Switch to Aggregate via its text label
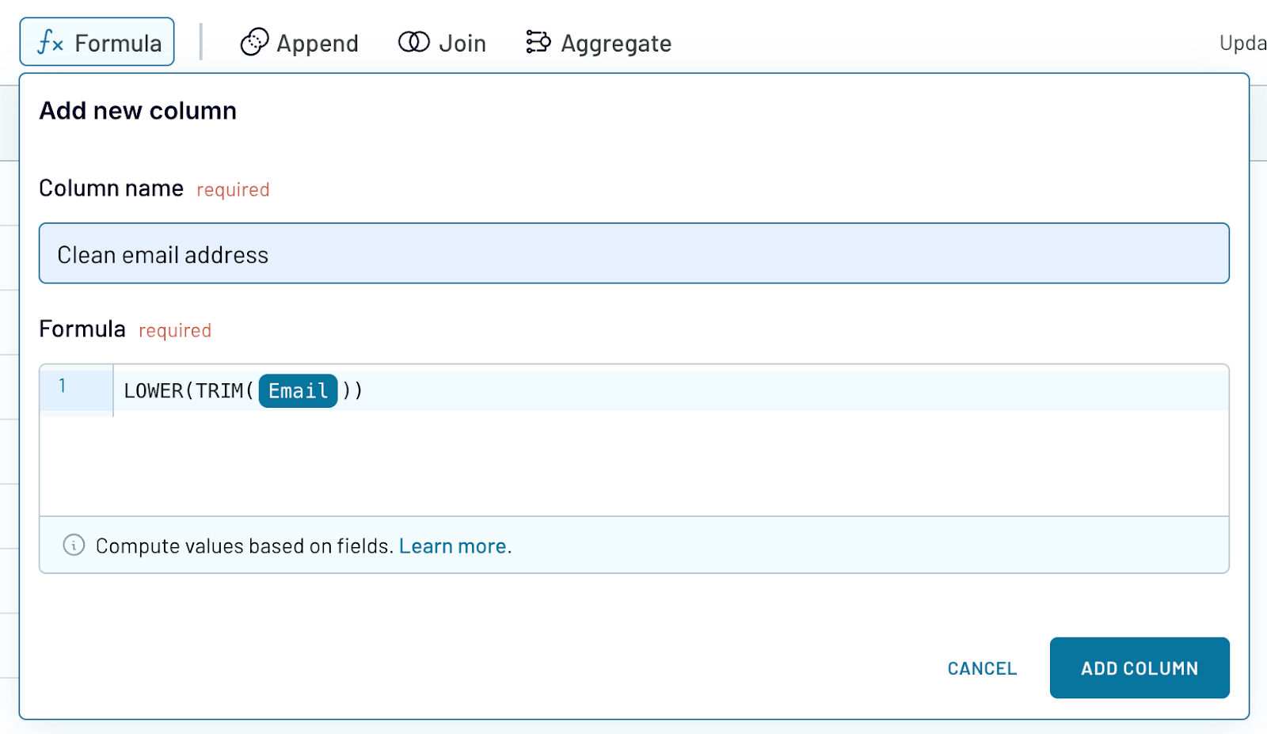Image resolution: width=1267 pixels, height=734 pixels. click(615, 43)
